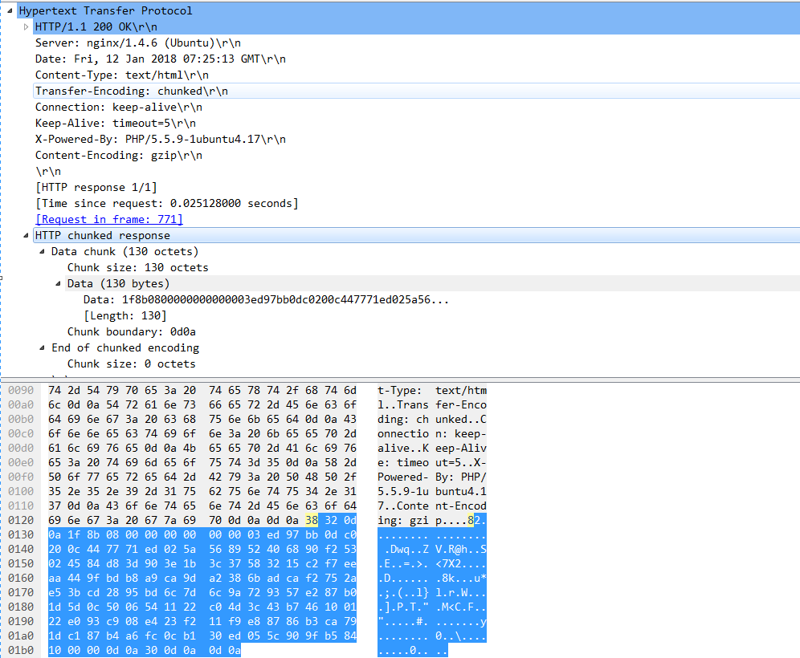The height and width of the screenshot is (658, 800).
Task: Select the Connection: keep-alive header
Action: tap(118, 107)
